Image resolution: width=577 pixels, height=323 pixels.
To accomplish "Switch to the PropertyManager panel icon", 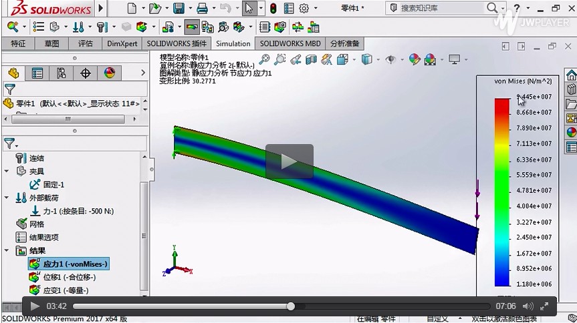I will pos(37,73).
